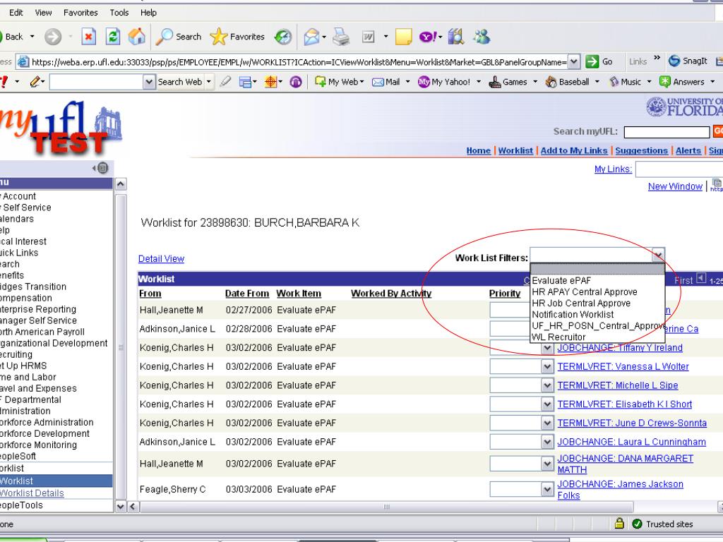
Task: Open Answers toolbar button
Action: coord(682,82)
